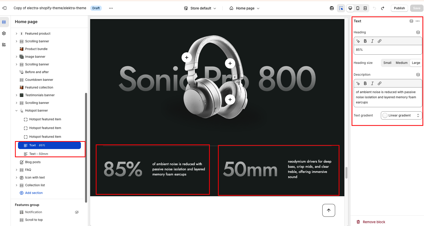Image resolution: width=424 pixels, height=226 pixels.
Task: Switch to desktop preview
Action: [350, 8]
